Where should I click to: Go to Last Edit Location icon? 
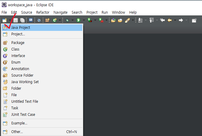pos(162,20)
